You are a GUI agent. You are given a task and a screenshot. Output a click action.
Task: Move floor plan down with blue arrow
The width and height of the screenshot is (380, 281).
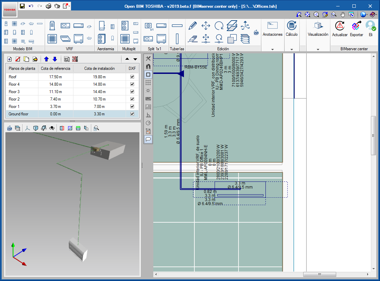point(55,59)
